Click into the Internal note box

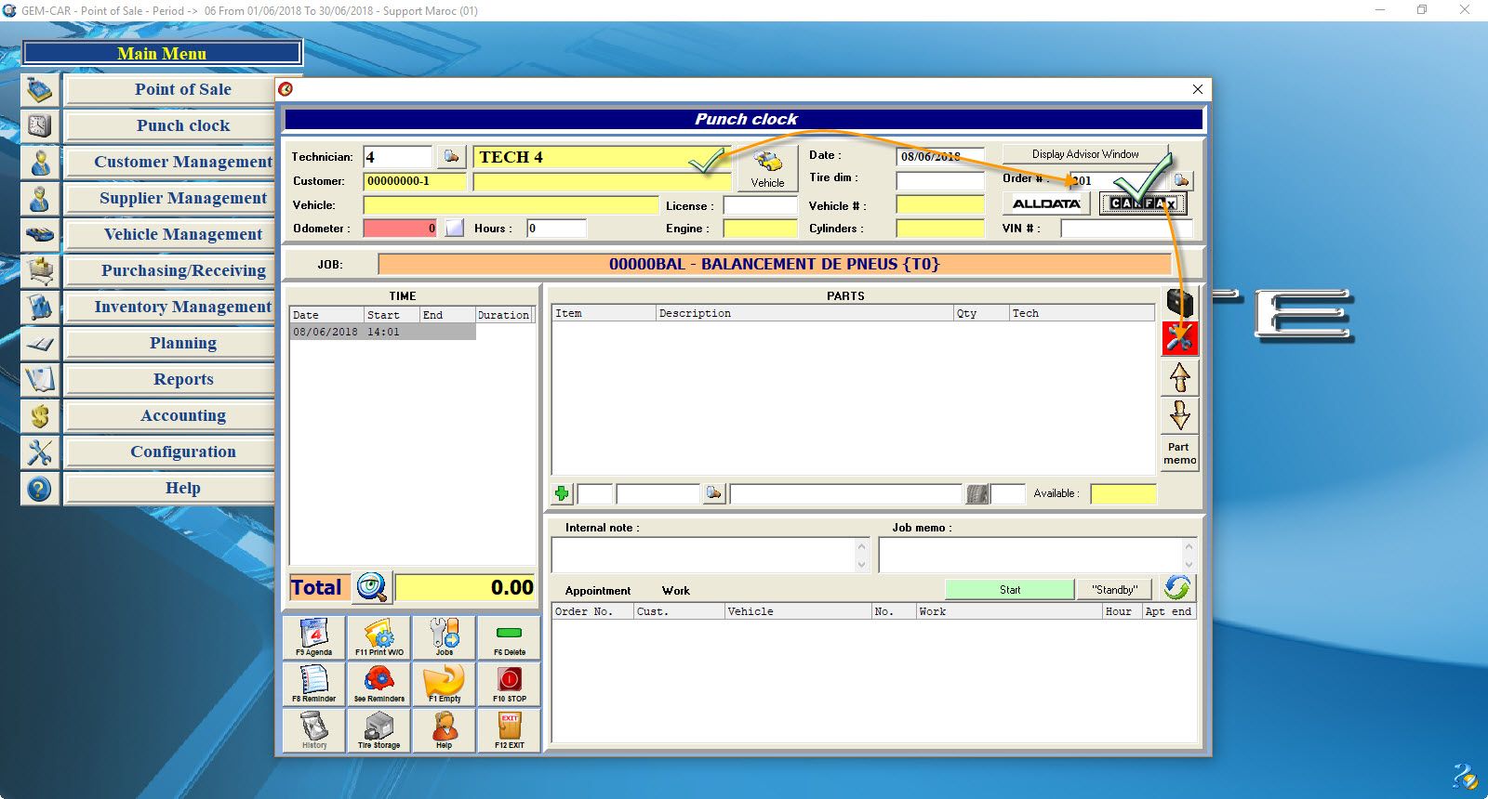[703, 556]
